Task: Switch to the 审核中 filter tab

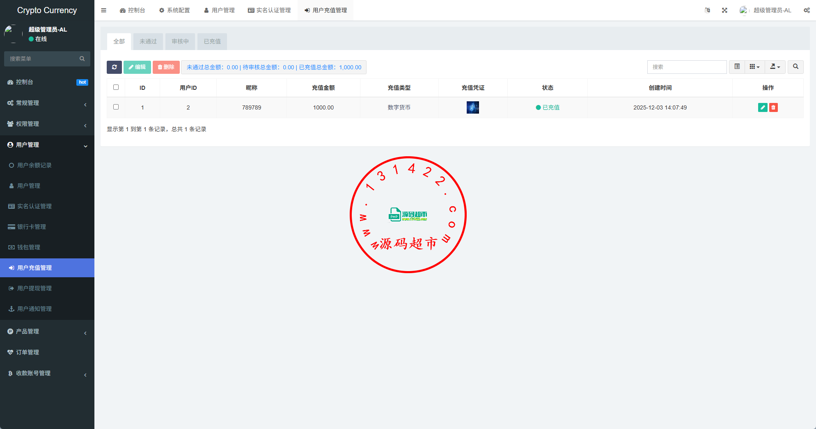Action: pyautogui.click(x=180, y=41)
